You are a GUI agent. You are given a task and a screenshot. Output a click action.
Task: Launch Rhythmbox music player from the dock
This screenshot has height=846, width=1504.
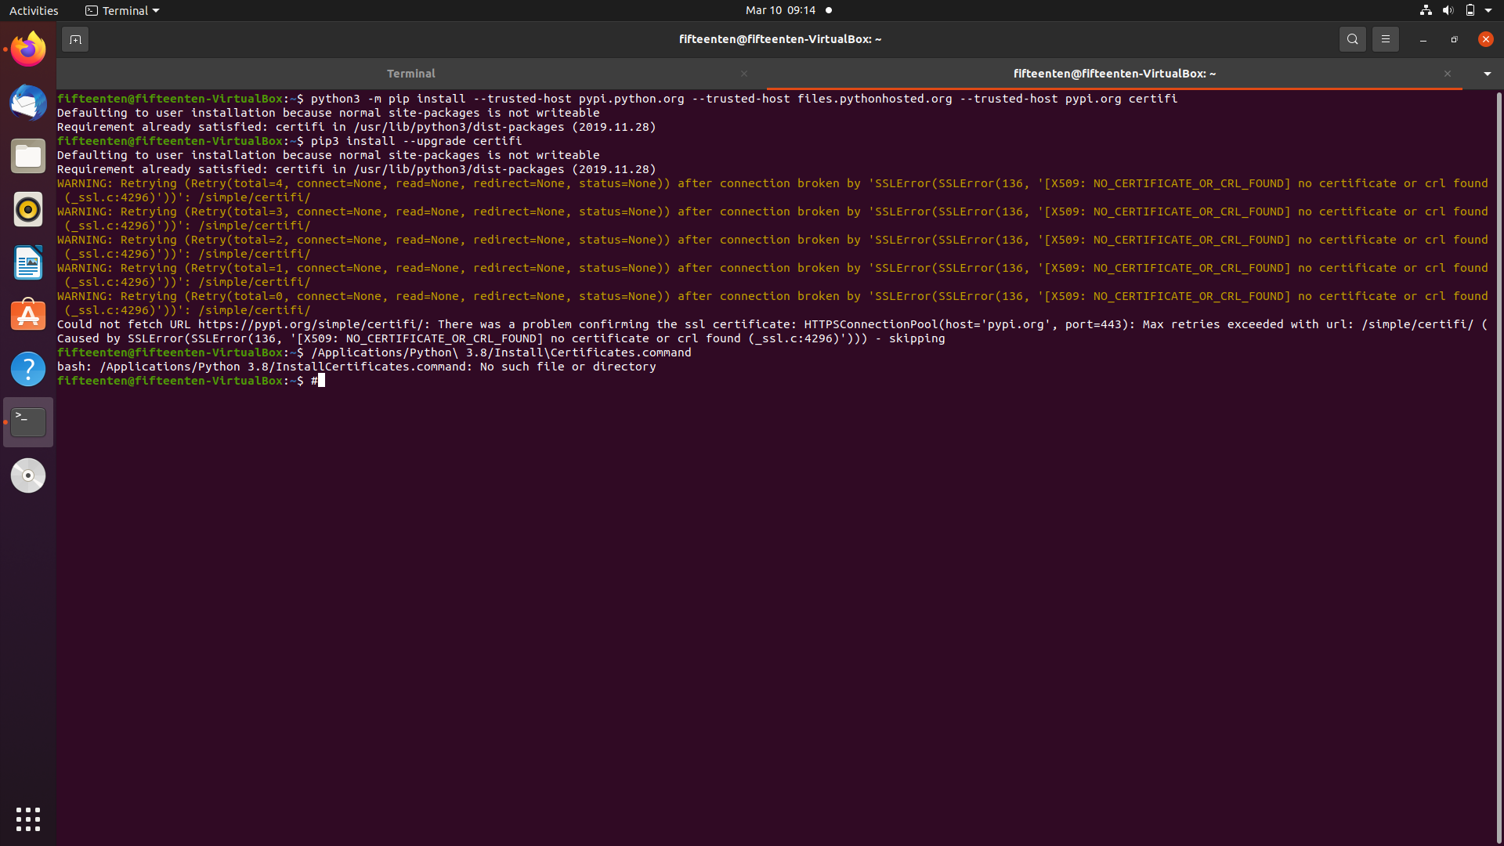tap(28, 209)
